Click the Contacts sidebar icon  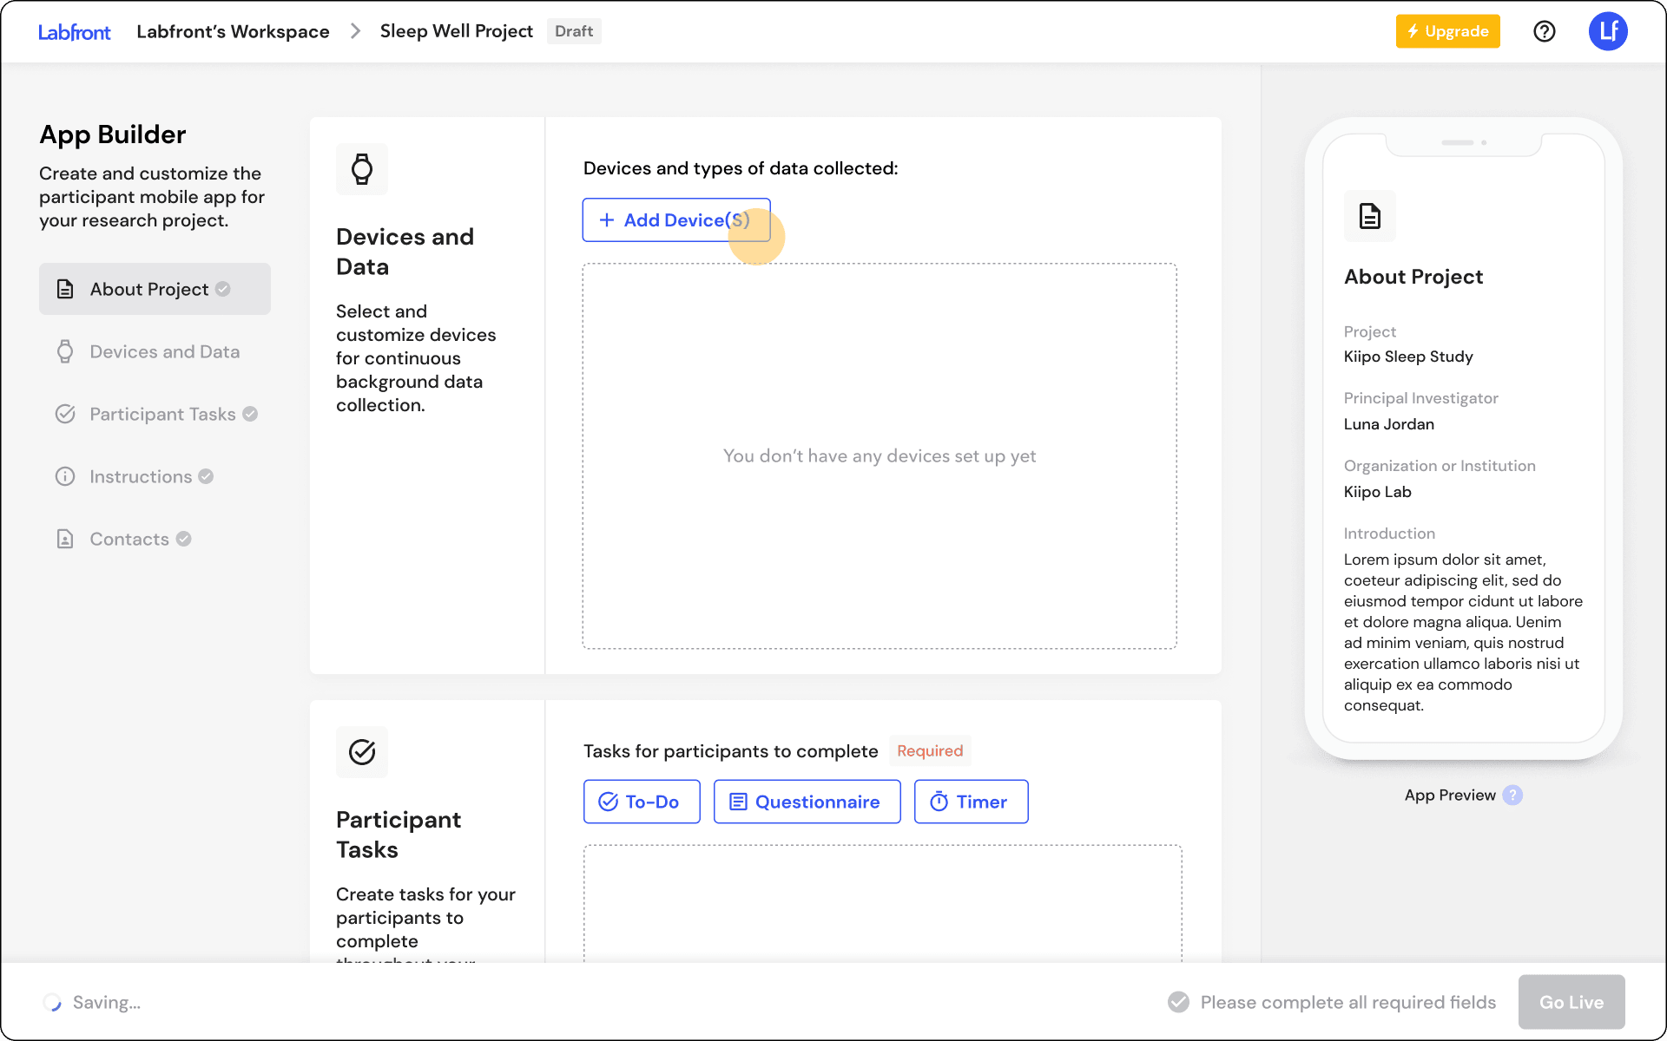pos(65,539)
